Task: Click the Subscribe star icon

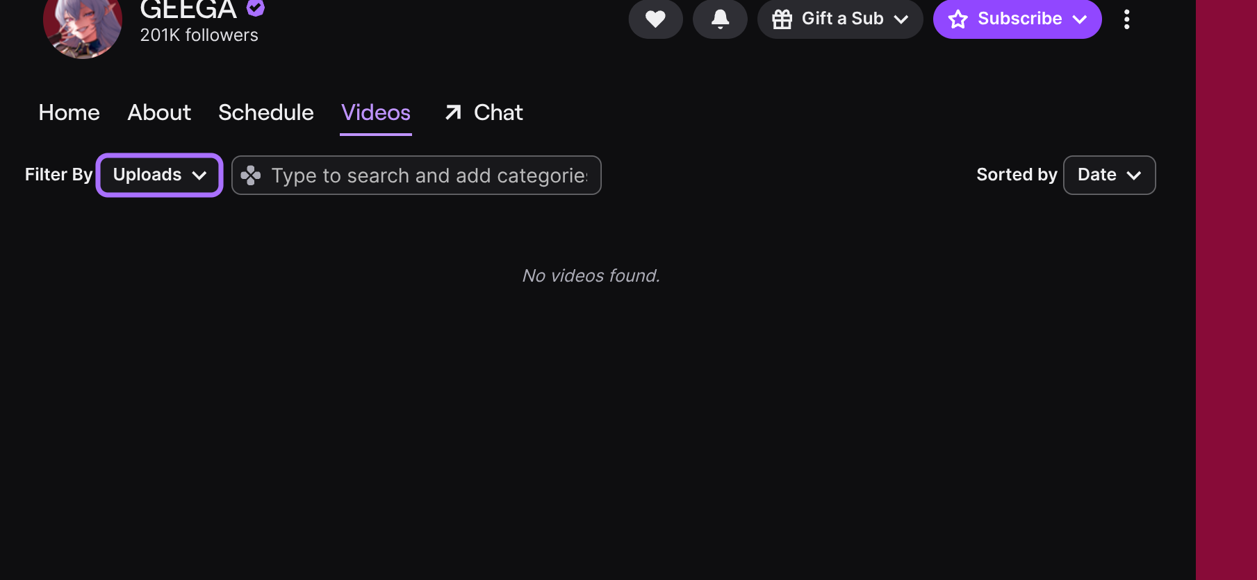Action: [958, 19]
